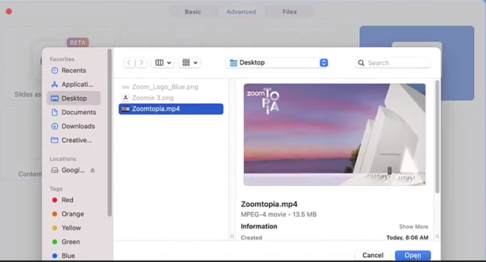Click the magnifying glass search icon
The height and width of the screenshot is (262, 486).
tap(361, 63)
